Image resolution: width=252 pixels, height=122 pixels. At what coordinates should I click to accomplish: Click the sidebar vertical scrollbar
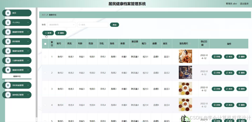(x=37, y=62)
